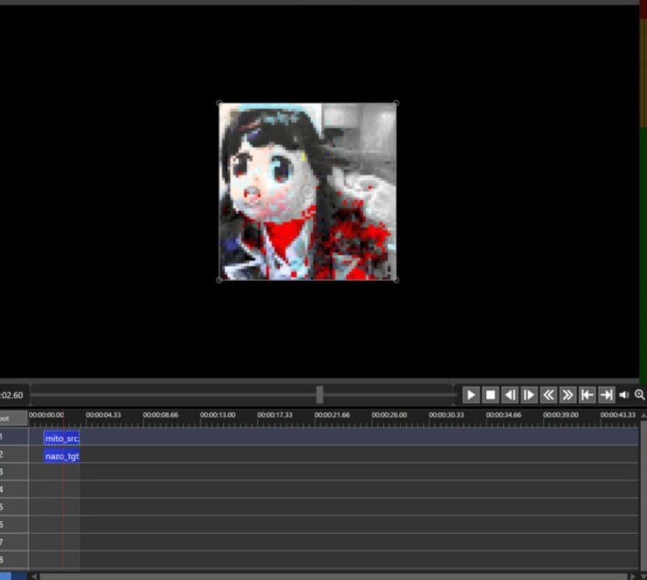Jump to the start of the timeline
This screenshot has width=647, height=580.
point(587,395)
